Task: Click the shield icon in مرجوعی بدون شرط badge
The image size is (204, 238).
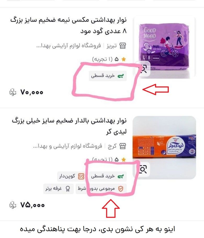Action: [x=121, y=189]
